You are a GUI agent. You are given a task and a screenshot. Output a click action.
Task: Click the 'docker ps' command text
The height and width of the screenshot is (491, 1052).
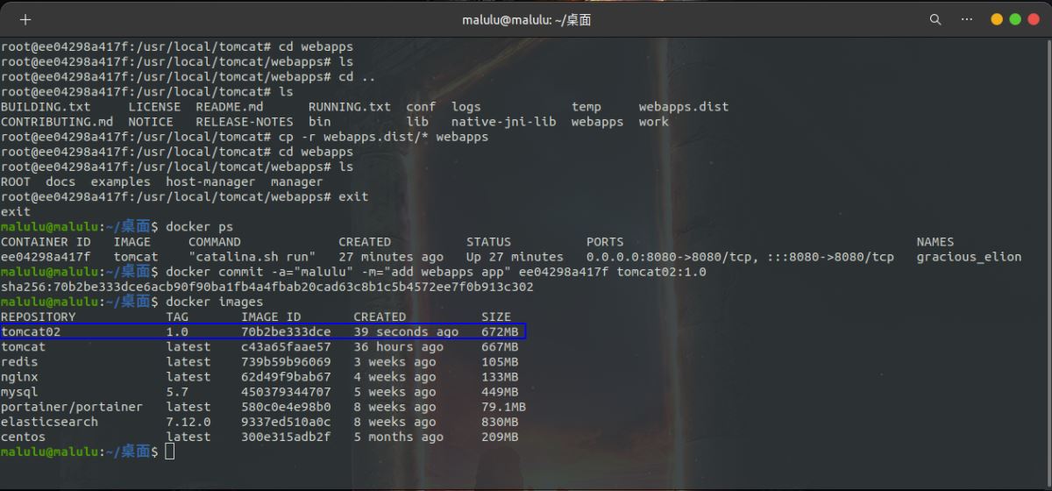199,226
